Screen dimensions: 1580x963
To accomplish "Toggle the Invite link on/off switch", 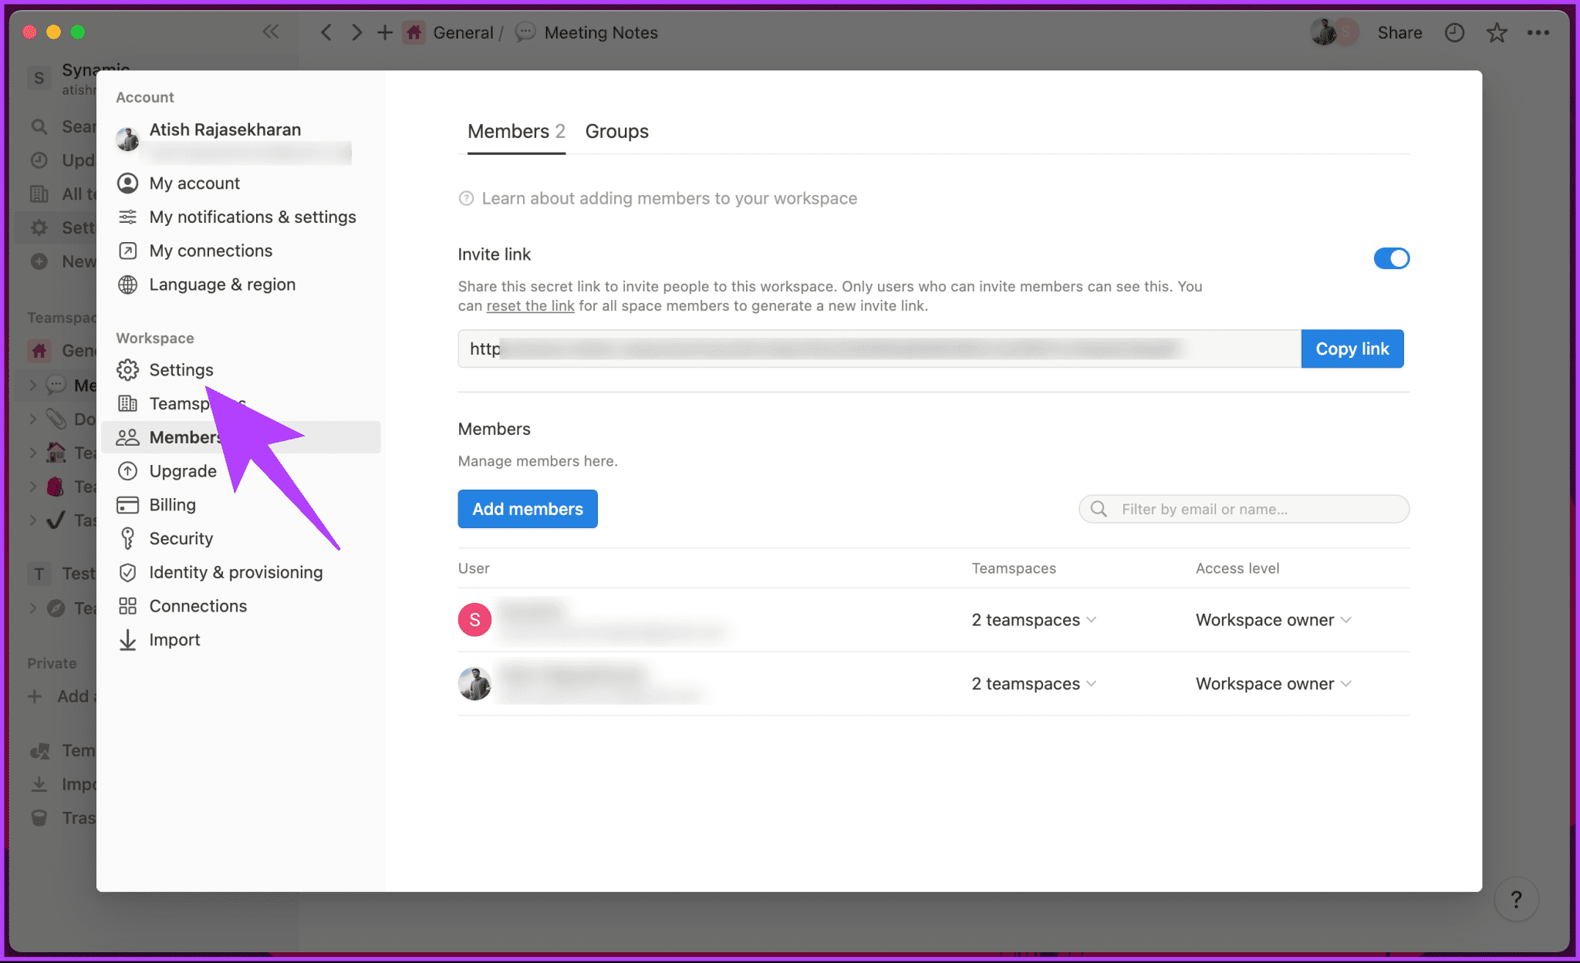I will 1390,258.
